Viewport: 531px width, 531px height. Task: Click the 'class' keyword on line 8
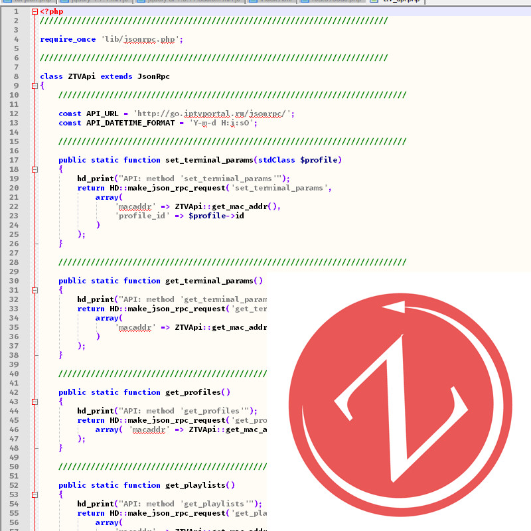click(51, 76)
